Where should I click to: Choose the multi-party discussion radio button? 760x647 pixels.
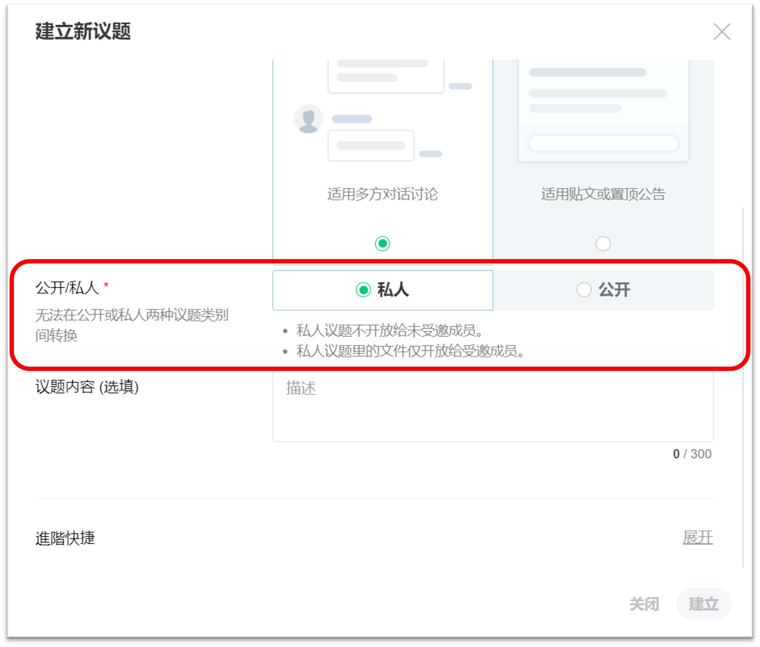tap(382, 244)
